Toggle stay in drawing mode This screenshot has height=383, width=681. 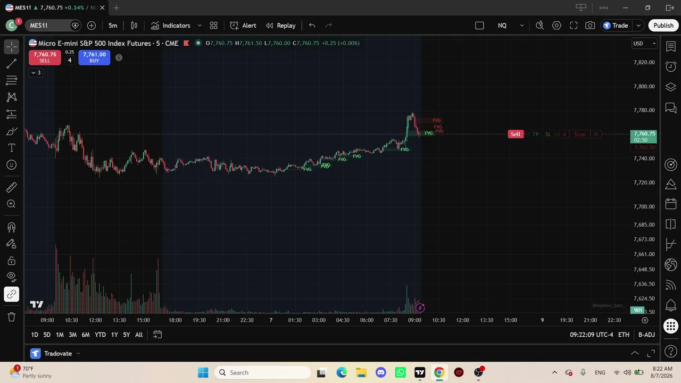(12, 244)
